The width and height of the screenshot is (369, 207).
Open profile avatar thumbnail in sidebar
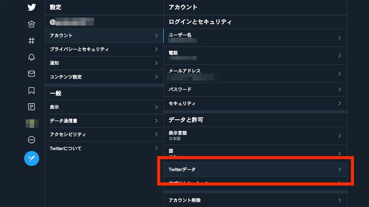[x=32, y=123]
